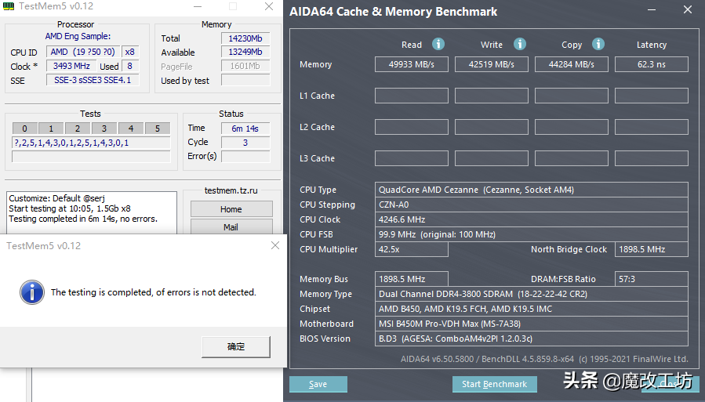Select test box 0 in TestMem5

25,129
